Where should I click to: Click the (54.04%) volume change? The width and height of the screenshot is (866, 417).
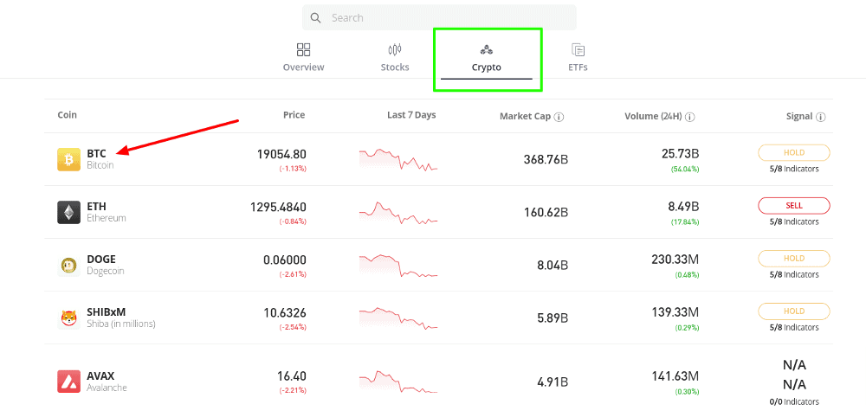click(685, 169)
